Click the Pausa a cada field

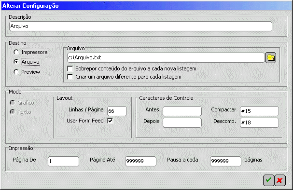(225, 161)
